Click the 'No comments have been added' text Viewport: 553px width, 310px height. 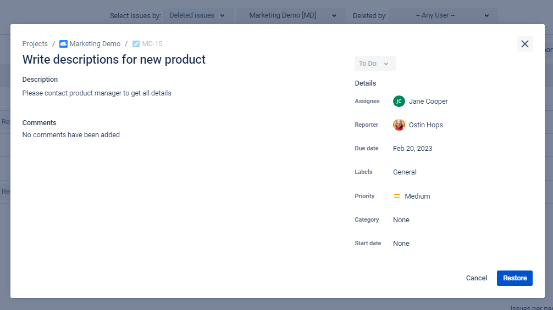[x=71, y=135]
